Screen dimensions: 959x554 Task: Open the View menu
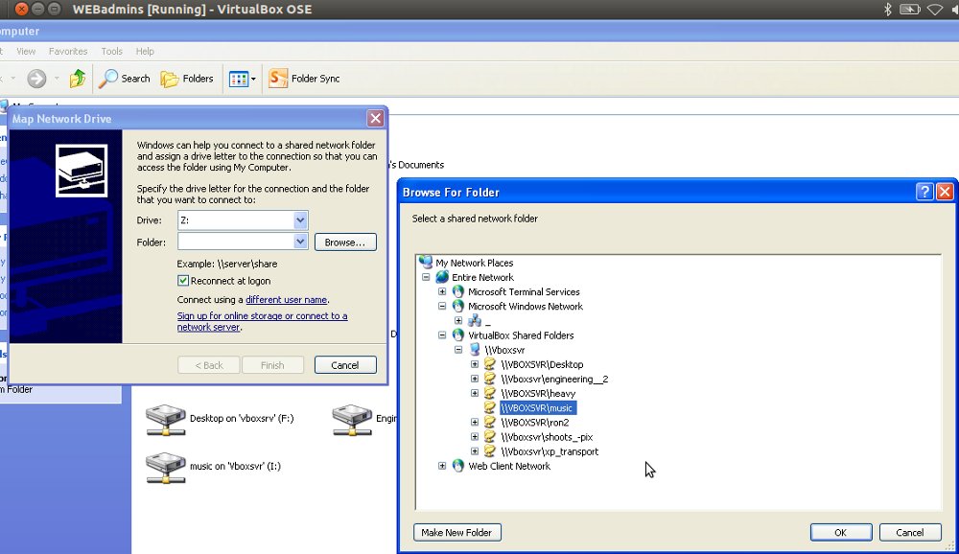pyautogui.click(x=26, y=52)
